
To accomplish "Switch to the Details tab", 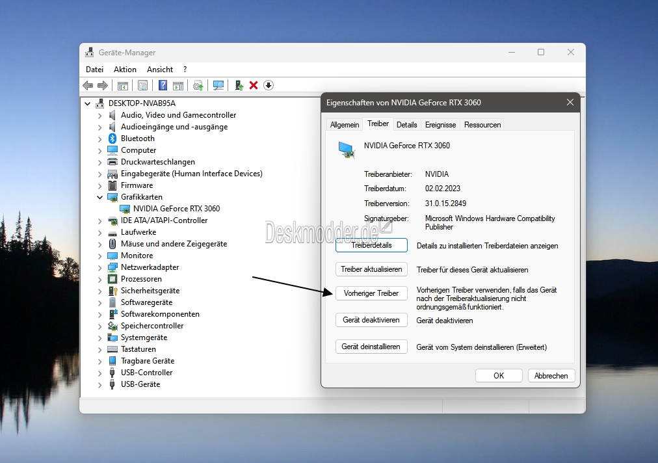I will click(x=406, y=125).
